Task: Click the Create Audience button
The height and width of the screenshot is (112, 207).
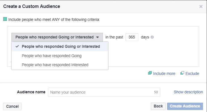Action: [185, 106]
